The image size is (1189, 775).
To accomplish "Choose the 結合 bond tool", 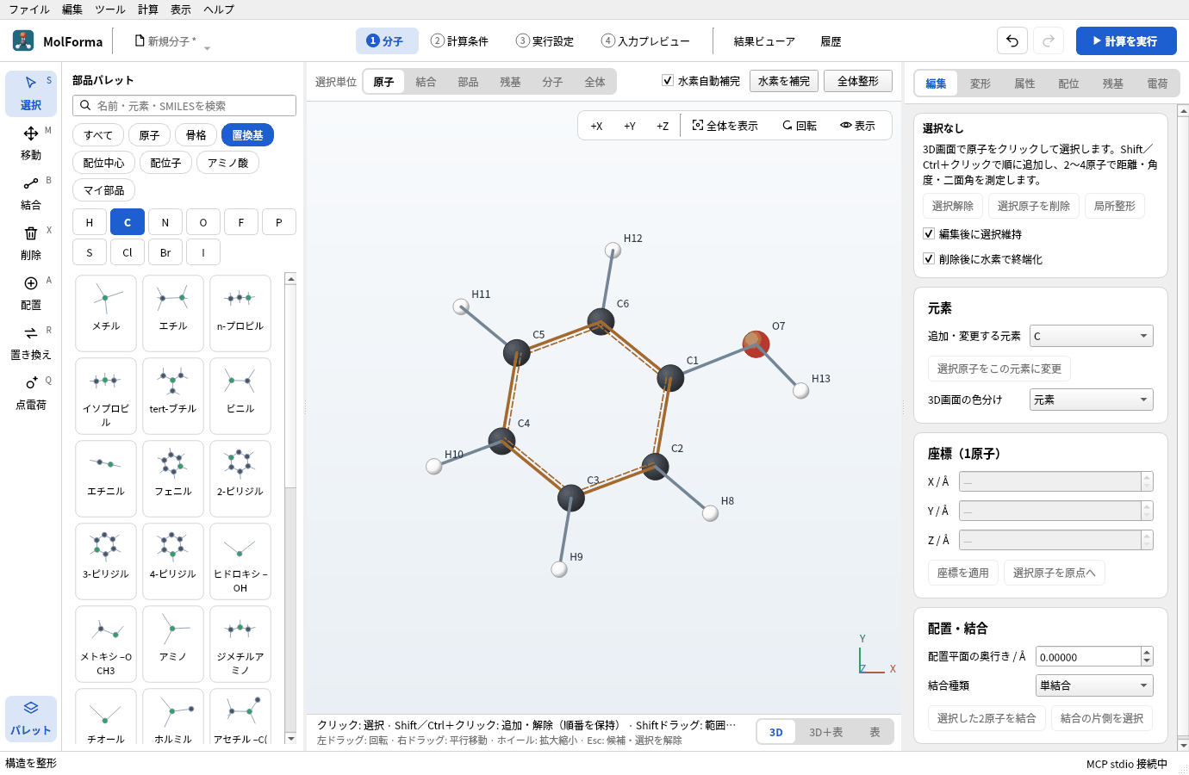I will click(x=31, y=193).
